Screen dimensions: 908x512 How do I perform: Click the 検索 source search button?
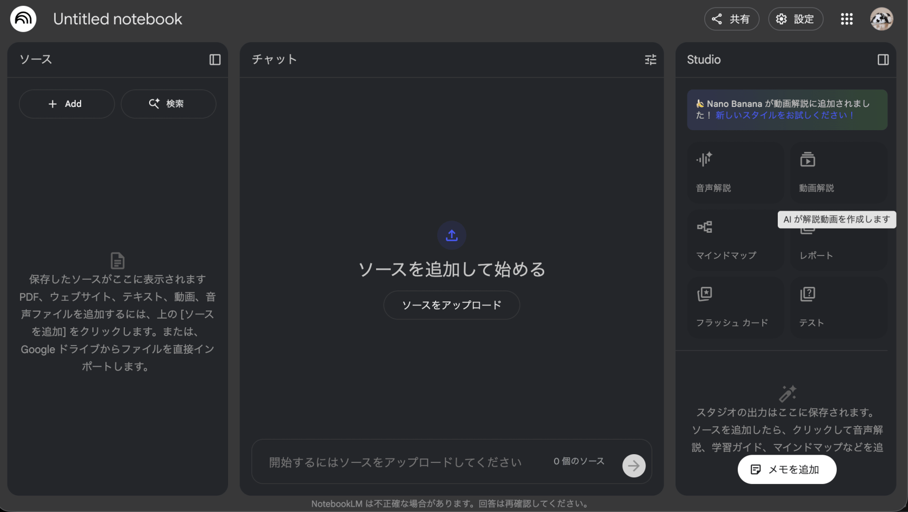168,104
